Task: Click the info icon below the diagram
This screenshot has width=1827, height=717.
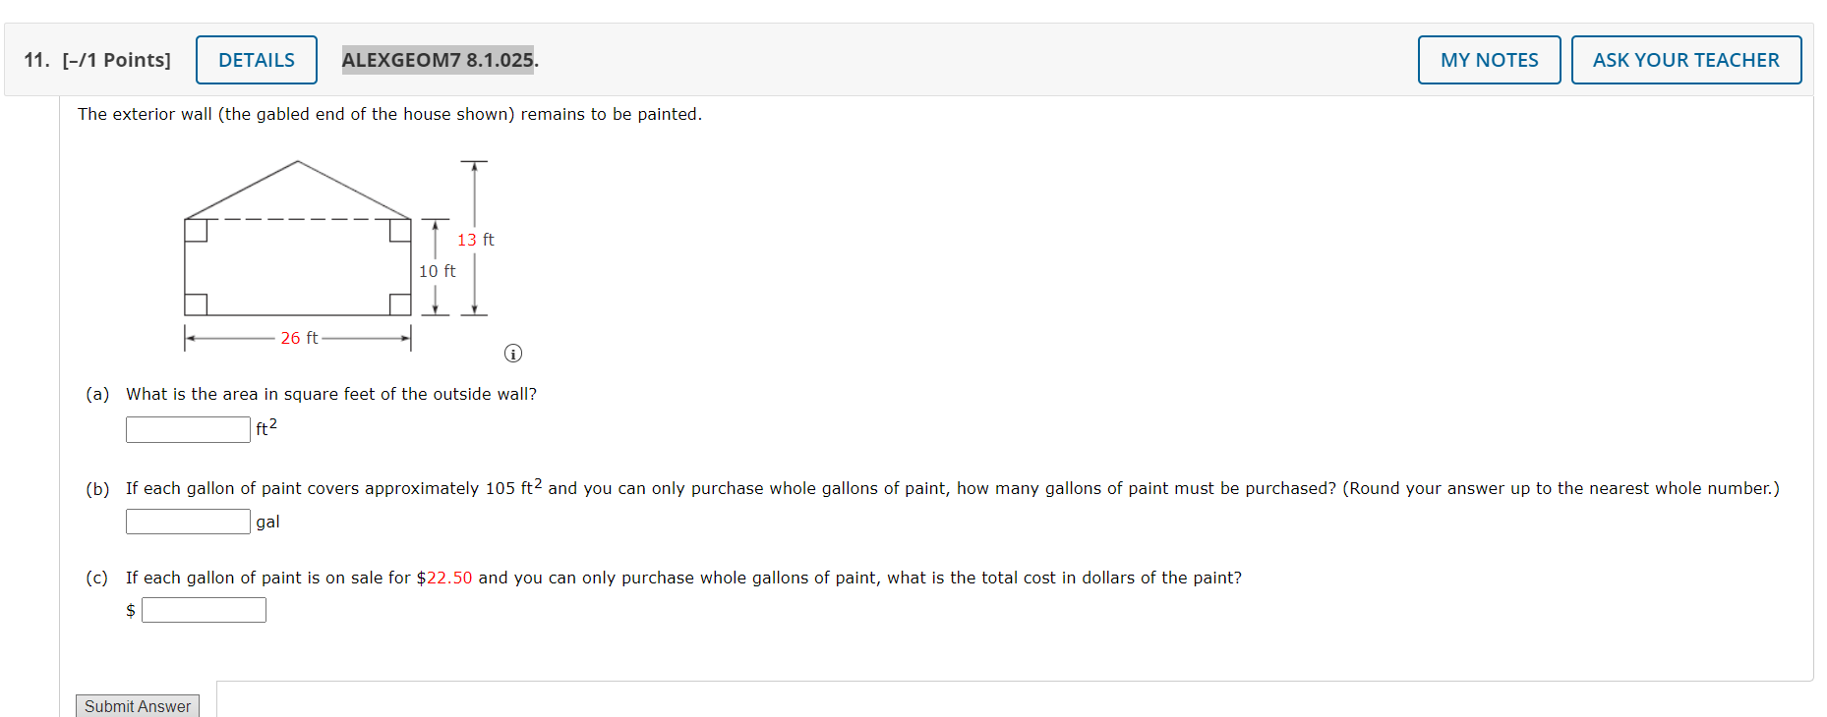Action: tap(513, 354)
